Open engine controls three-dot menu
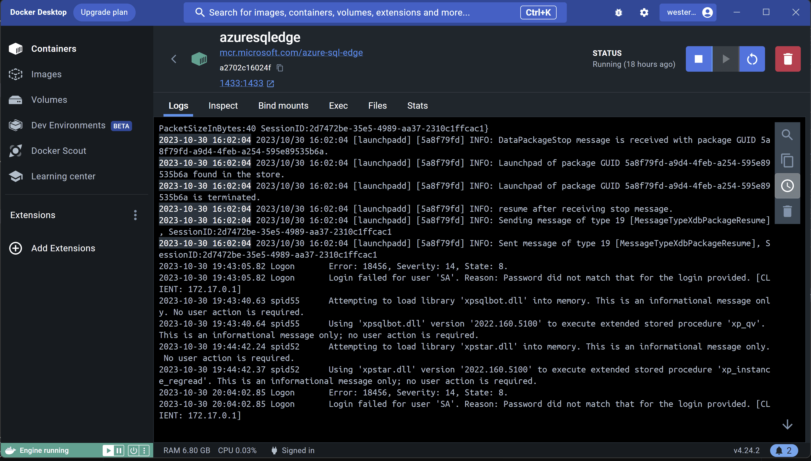This screenshot has height=461, width=811. point(145,450)
